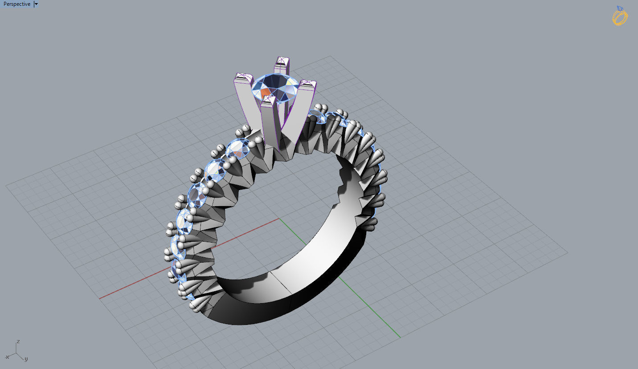This screenshot has height=369, width=638.
Task: Expand the Perspective viewport dropdown arrow
Action: point(36,4)
